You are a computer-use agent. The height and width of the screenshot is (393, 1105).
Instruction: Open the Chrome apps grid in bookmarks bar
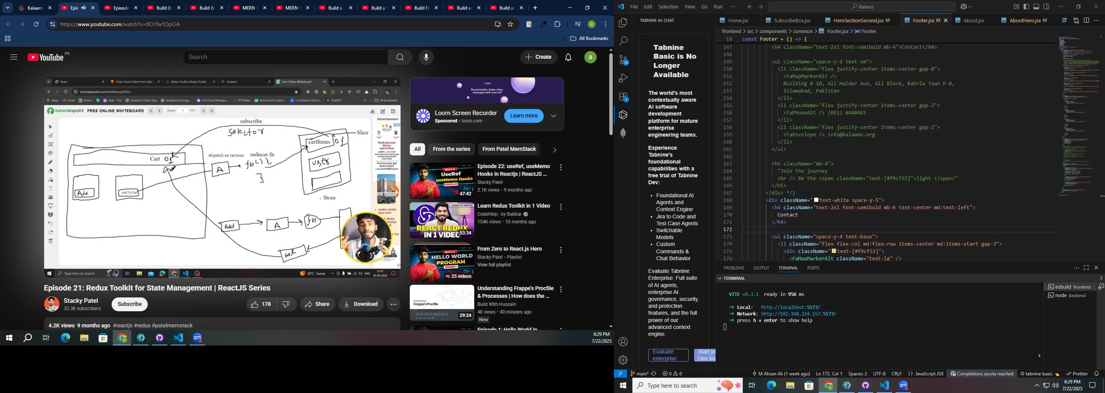[7, 39]
